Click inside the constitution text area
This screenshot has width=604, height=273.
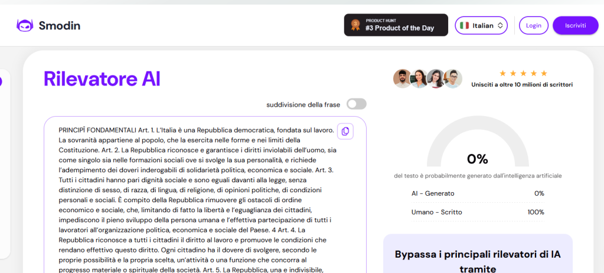point(205,195)
